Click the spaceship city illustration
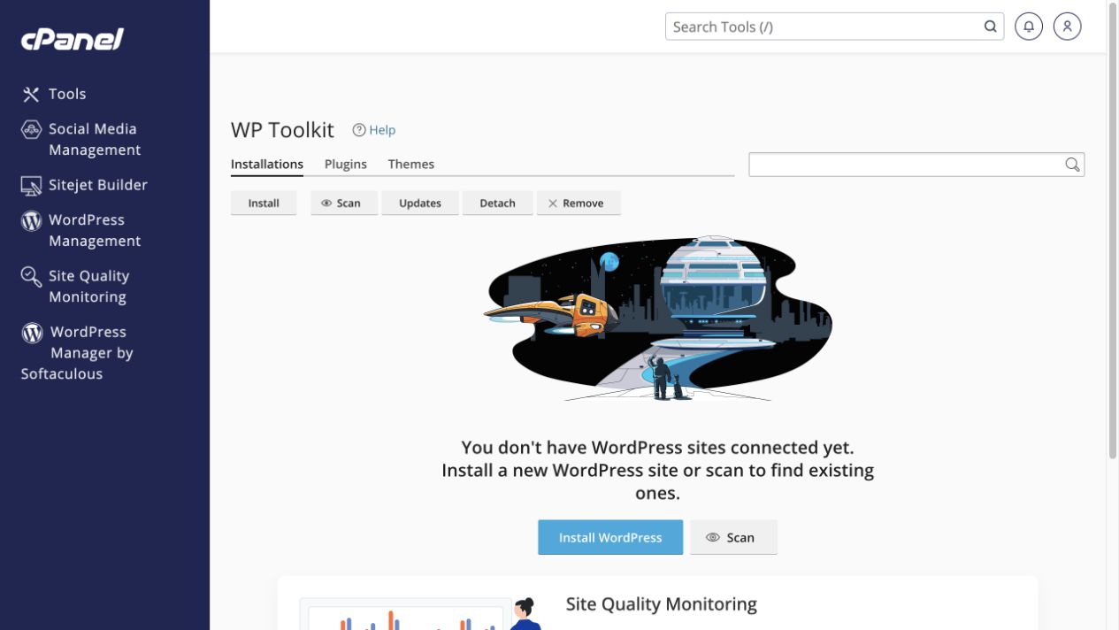Viewport: 1119px width, 630px height. (x=657, y=319)
